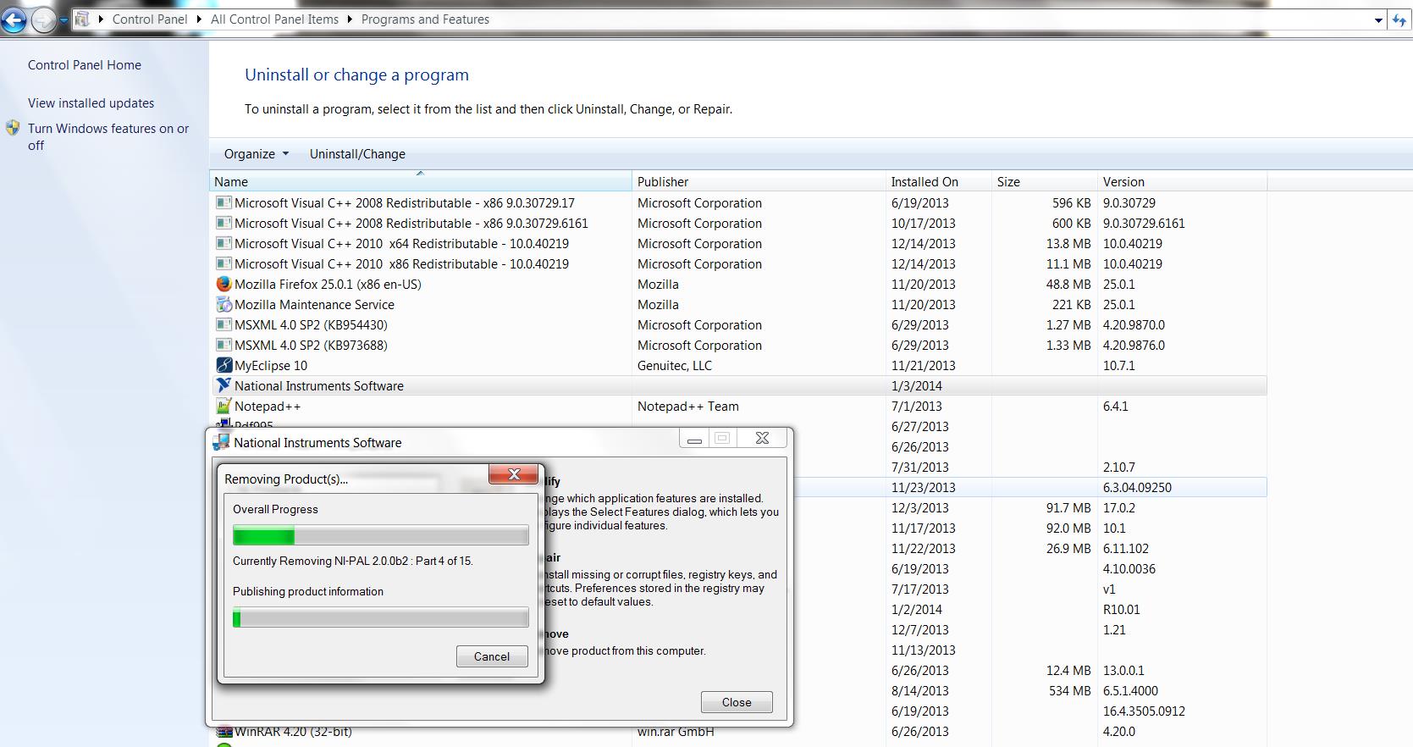1413x747 pixels.
Task: Click the refresh icon beside address bar
Action: (x=1400, y=20)
